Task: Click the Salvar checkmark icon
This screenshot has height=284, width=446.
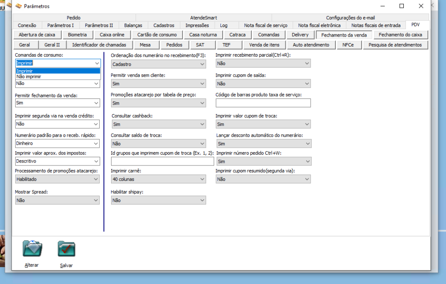Action: (67, 249)
